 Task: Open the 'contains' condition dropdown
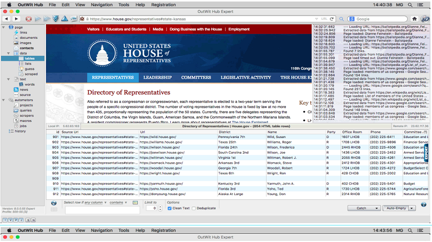coord(118,202)
